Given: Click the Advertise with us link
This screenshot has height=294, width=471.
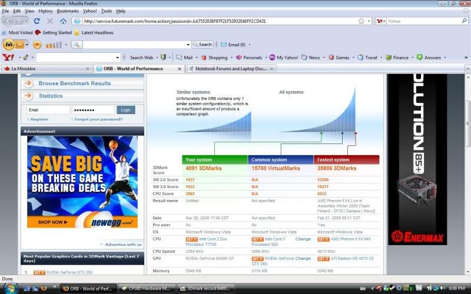Looking at the screenshot, I should (x=123, y=245).
